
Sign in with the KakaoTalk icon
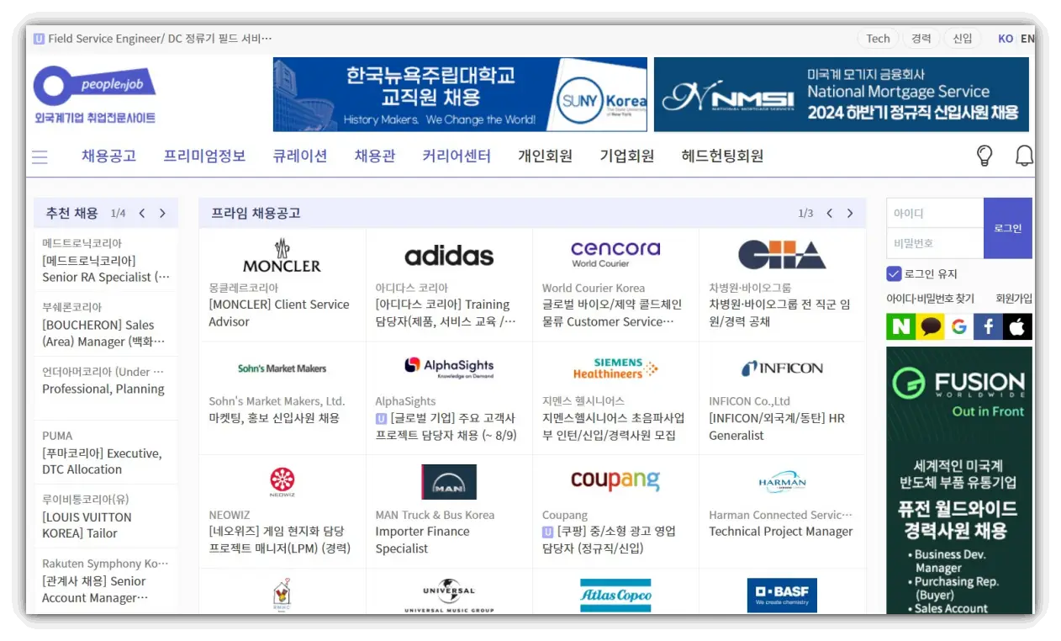coord(930,326)
